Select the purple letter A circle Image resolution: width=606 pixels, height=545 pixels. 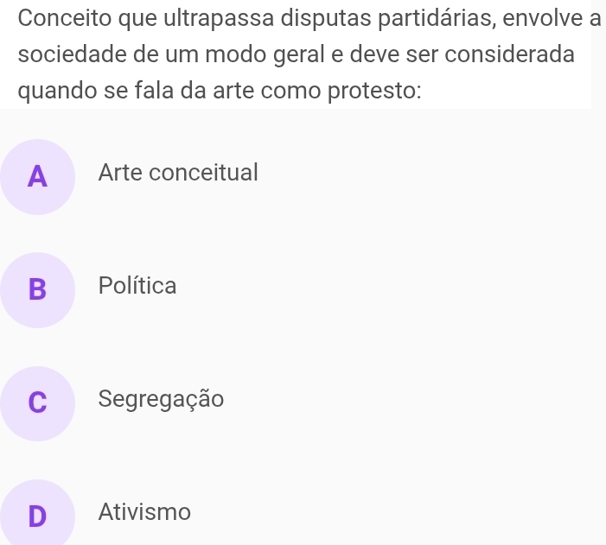[x=37, y=176]
